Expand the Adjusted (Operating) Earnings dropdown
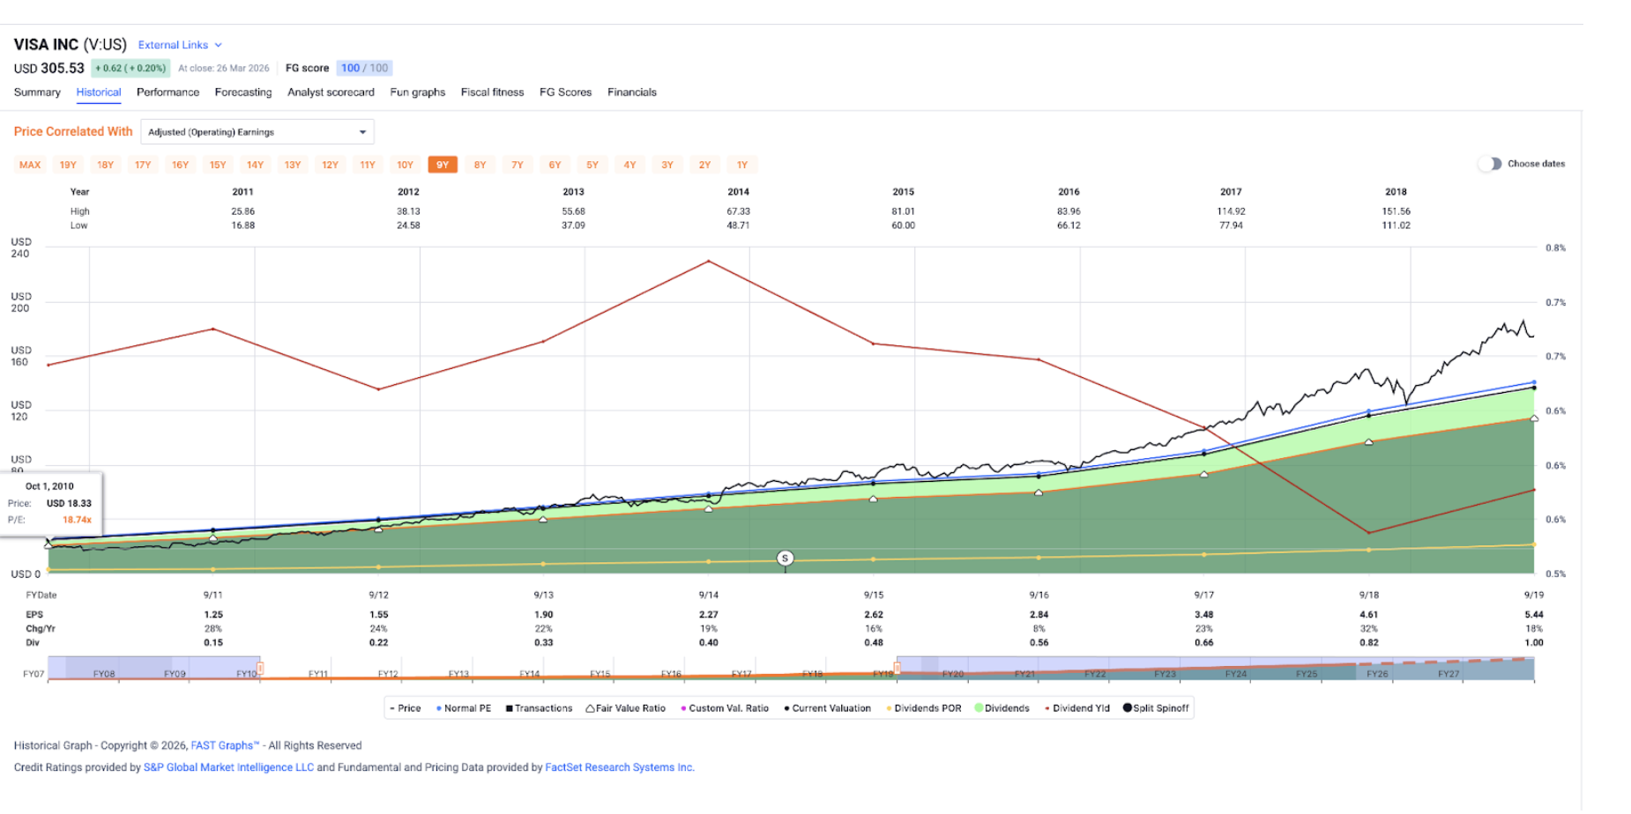This screenshot has width=1631, height=814. [257, 132]
